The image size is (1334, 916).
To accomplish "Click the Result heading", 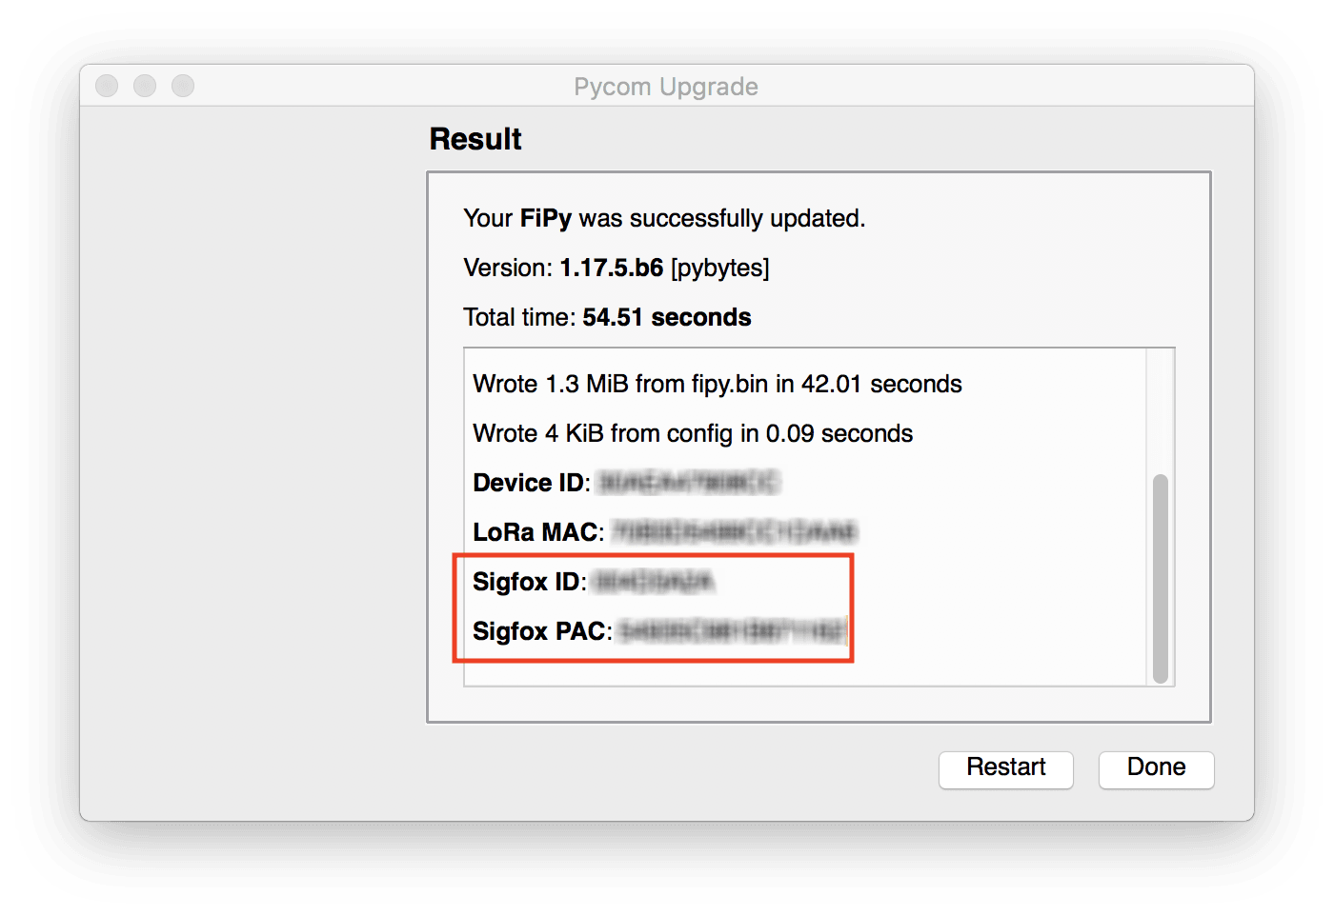I will (x=475, y=139).
